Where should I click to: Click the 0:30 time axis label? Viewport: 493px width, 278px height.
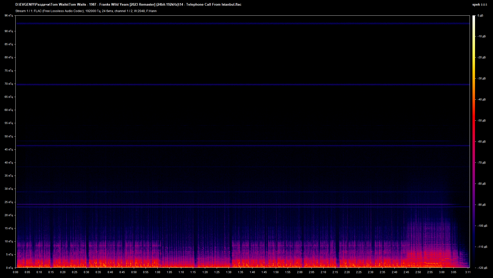[x=87, y=272]
